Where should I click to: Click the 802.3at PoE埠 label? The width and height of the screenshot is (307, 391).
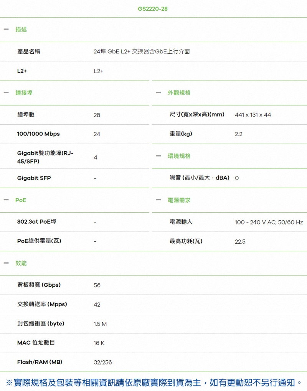coord(37,222)
